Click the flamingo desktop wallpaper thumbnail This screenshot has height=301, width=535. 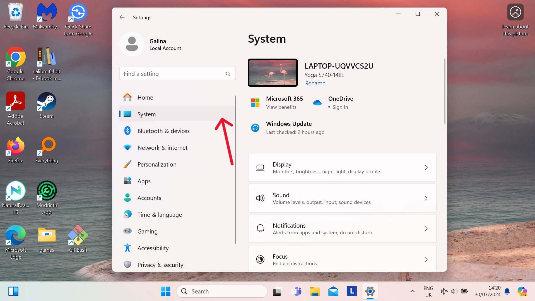coord(273,73)
